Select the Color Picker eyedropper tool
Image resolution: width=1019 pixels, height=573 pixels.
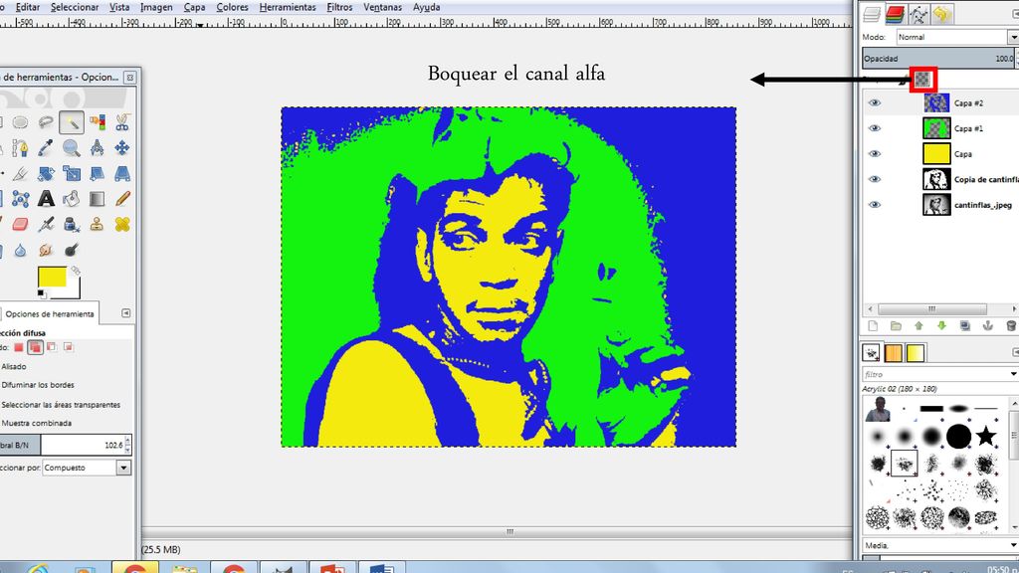point(46,148)
